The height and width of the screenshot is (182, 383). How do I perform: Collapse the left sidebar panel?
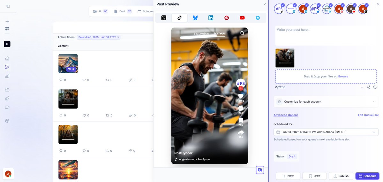(x=8, y=6)
